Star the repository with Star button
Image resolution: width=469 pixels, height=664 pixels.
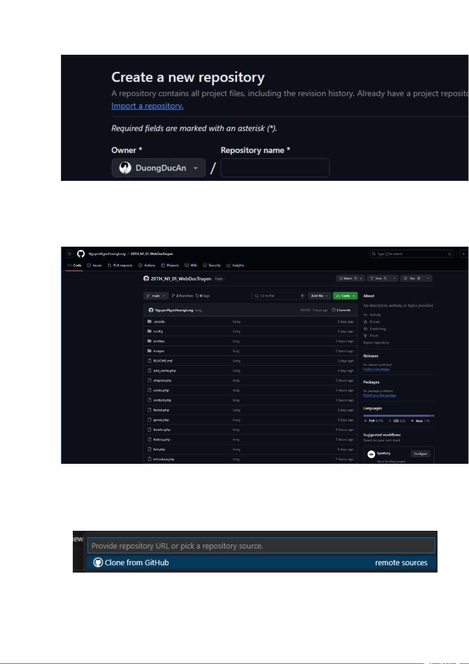pos(412,278)
